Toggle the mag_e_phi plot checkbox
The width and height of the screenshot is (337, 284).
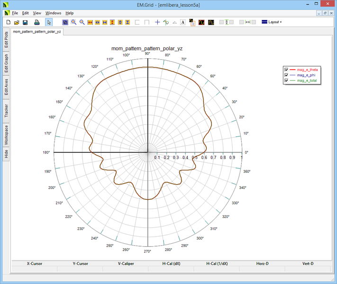(286, 75)
